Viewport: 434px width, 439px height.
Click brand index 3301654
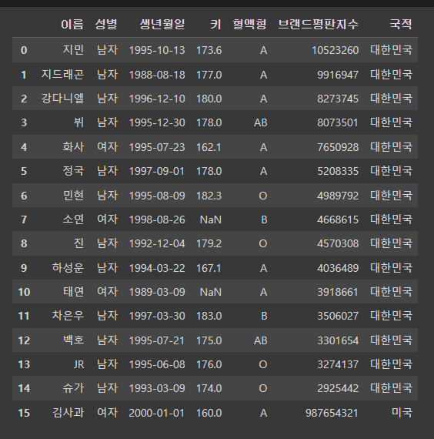click(338, 340)
